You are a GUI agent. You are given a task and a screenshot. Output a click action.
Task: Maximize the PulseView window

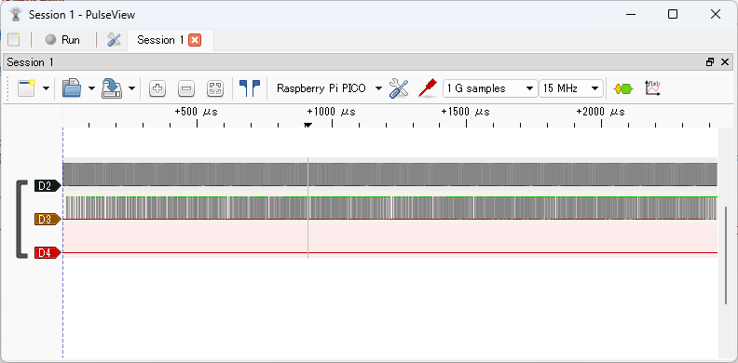coord(673,15)
